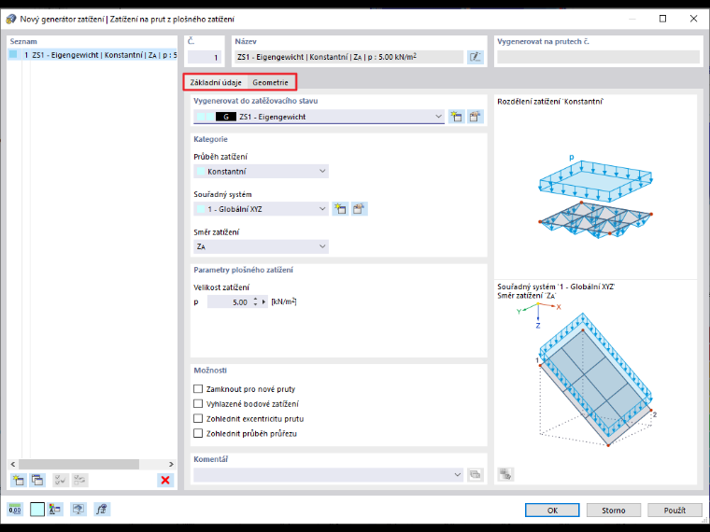This screenshot has height=532, width=710.
Task: Click the view display icon in bottom toolbar
Action: (x=78, y=510)
